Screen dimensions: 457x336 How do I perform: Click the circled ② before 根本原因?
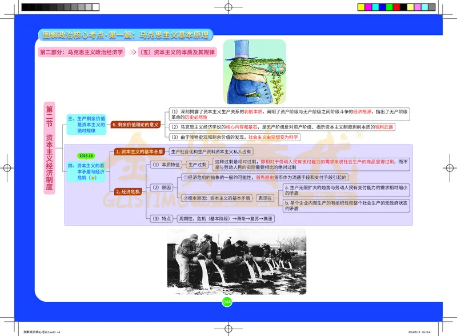pyautogui.click(x=185, y=197)
